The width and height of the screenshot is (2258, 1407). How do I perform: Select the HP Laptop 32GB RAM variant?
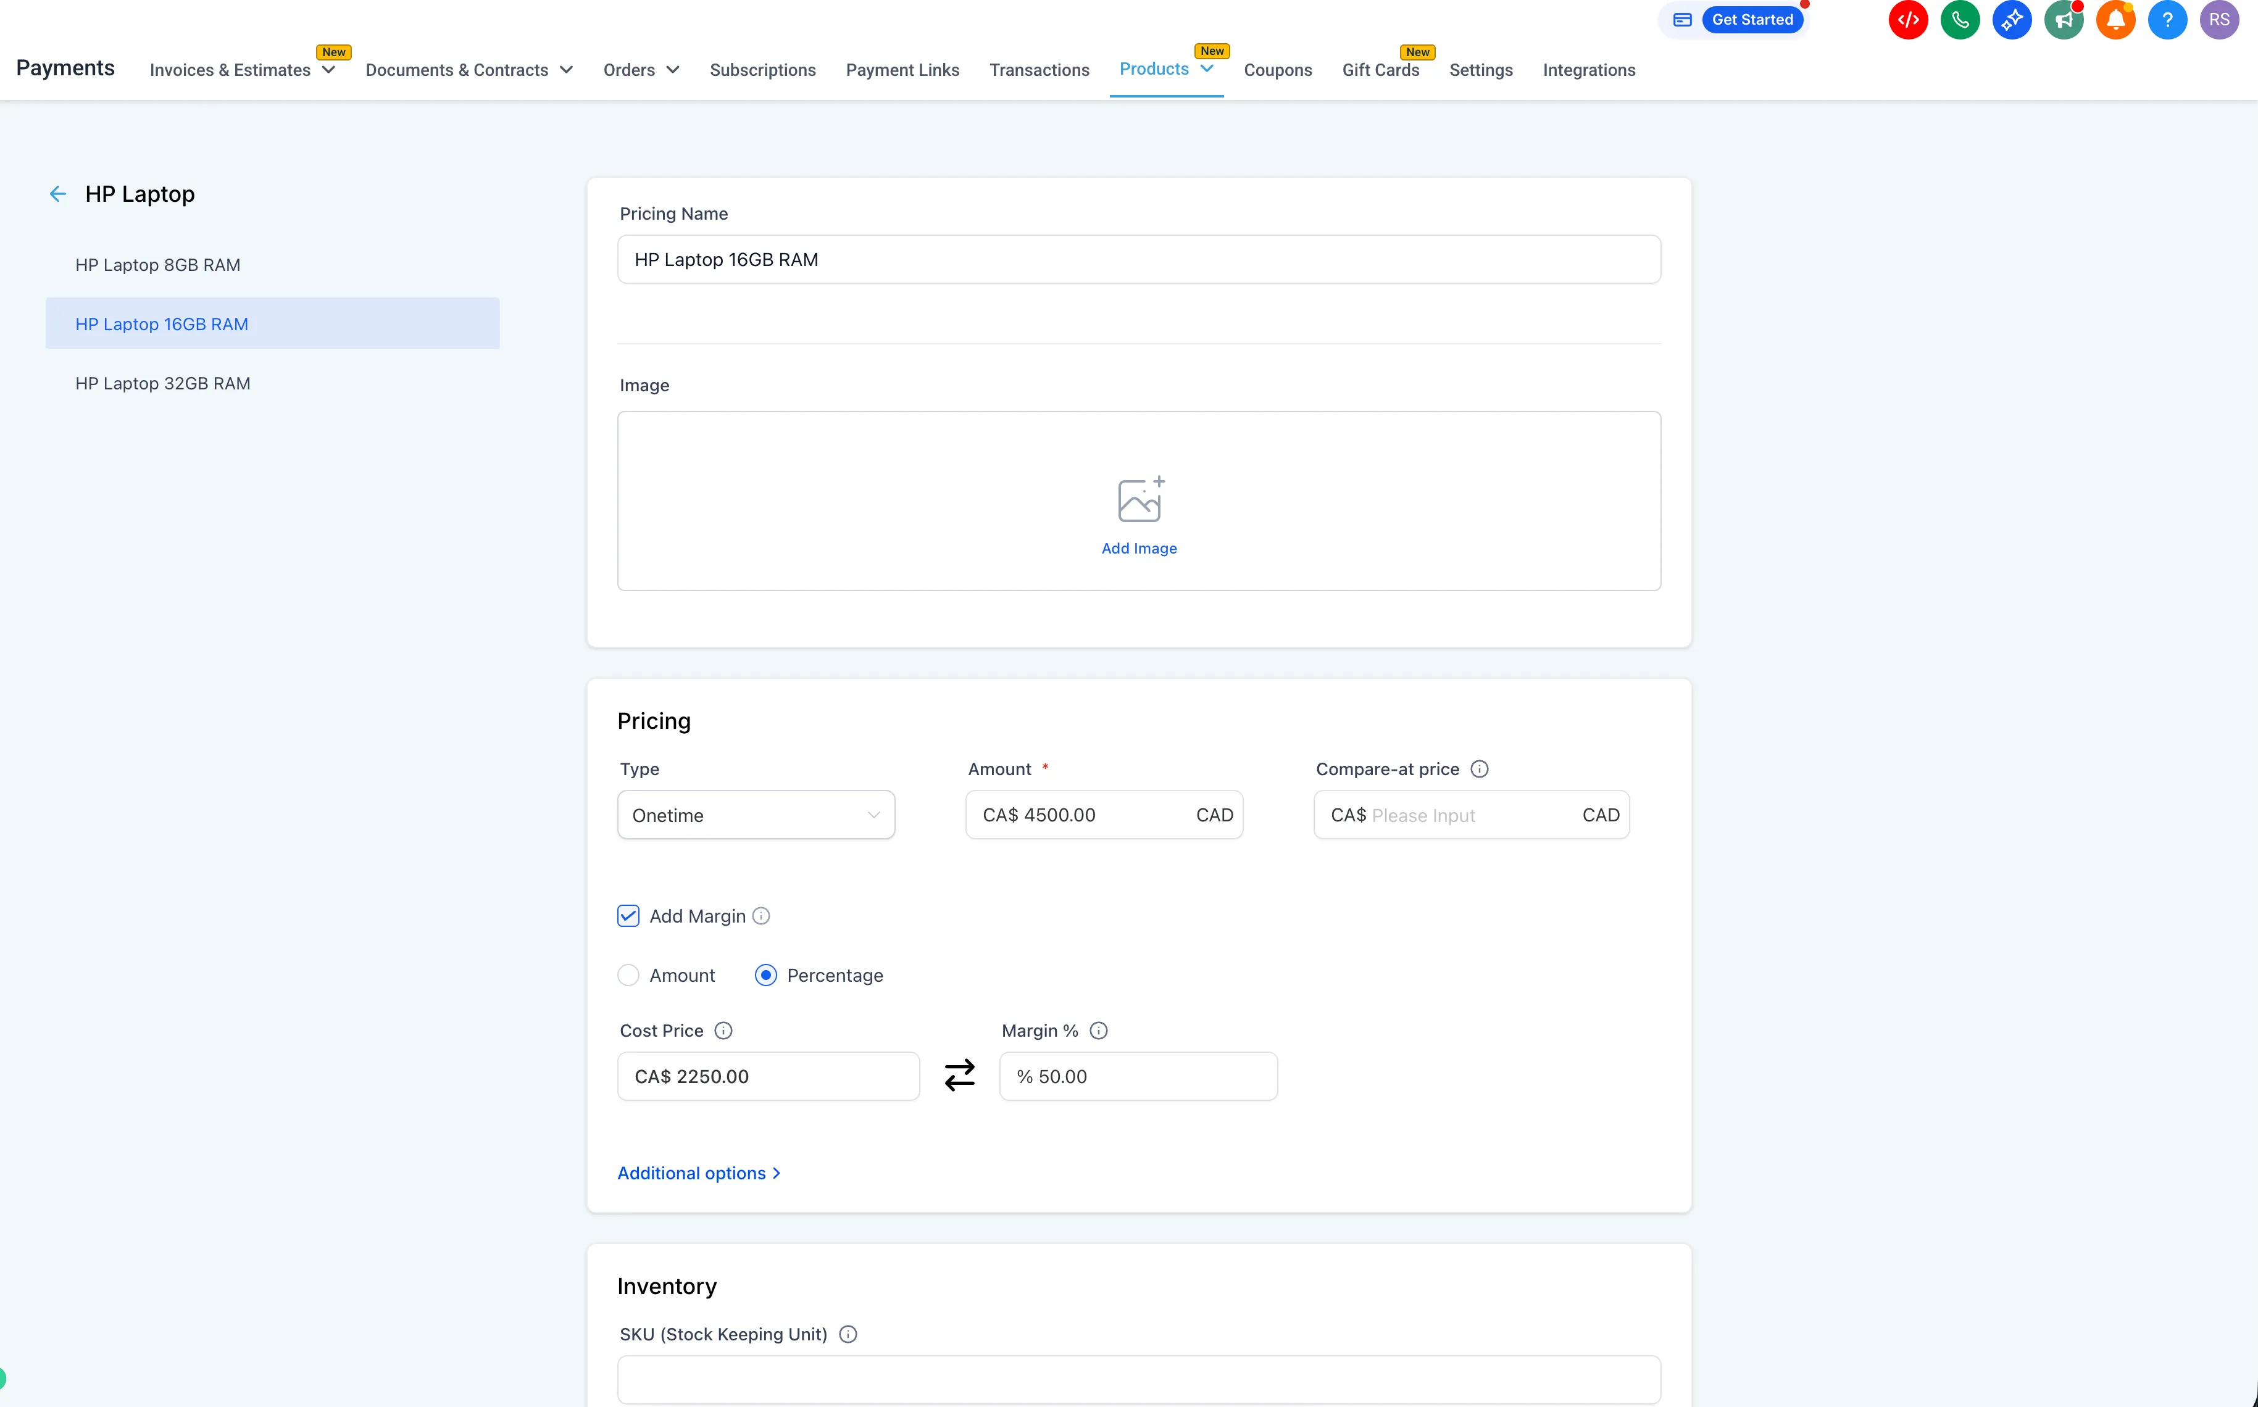(x=163, y=383)
